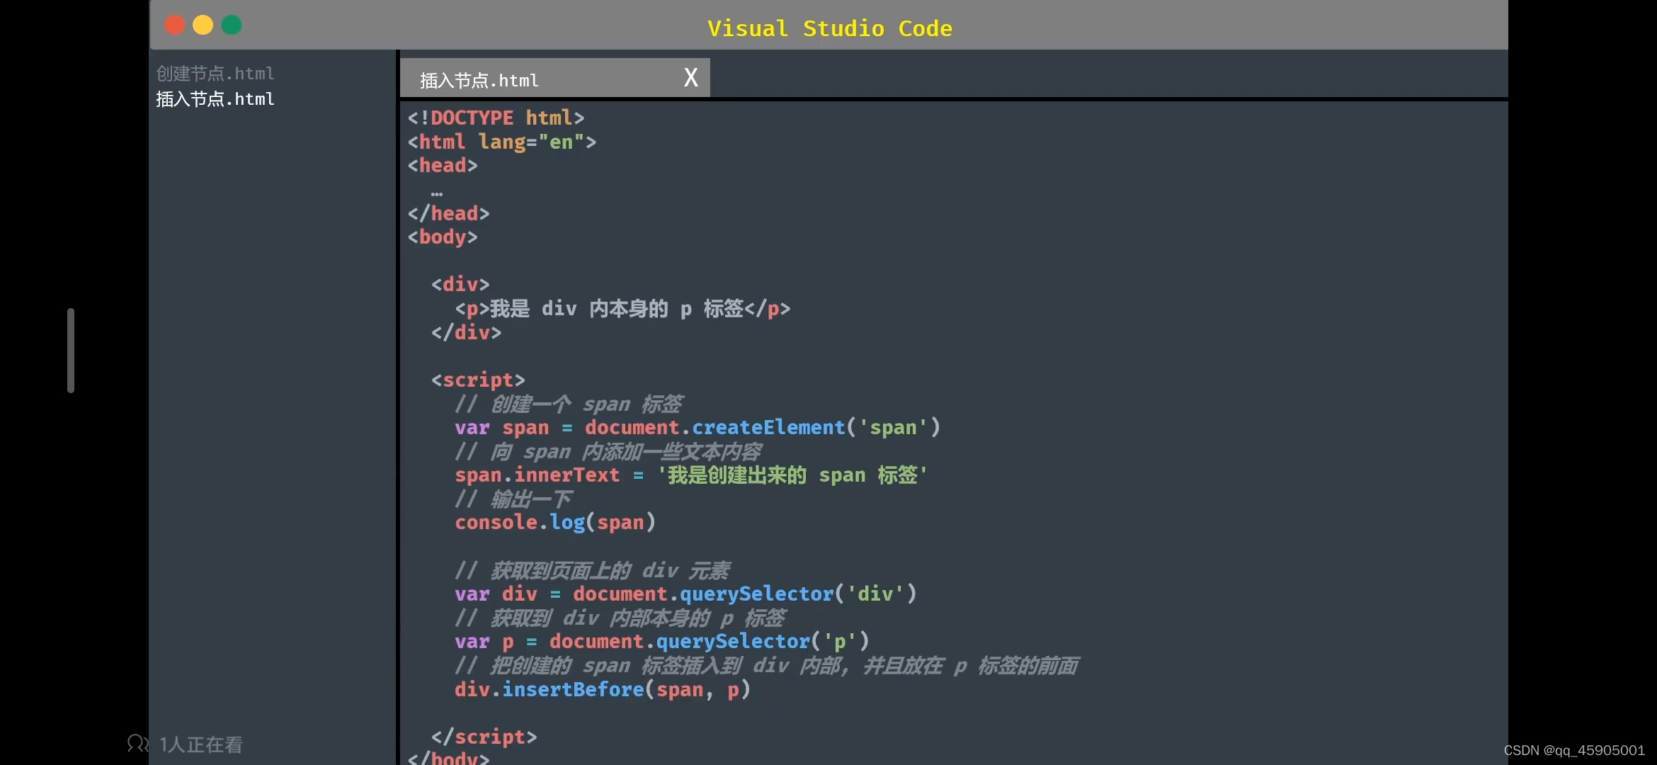Click the createElement method name
This screenshot has height=765, width=1657.
[x=768, y=428]
